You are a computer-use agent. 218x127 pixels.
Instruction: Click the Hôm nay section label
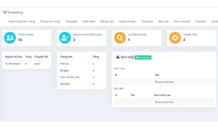(x=119, y=68)
